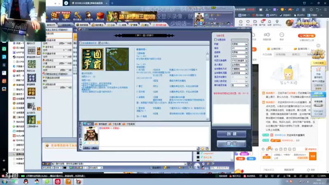Viewport: 329px width, 185px height.
Task: Switch to the 聊天 tab in room window
Action: point(88,124)
